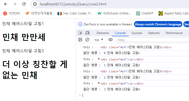The height and width of the screenshot is (101, 189).
Task: Click the DevTools info notification icon
Action: point(80,24)
